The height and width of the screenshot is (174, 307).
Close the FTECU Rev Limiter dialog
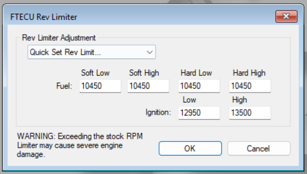pyautogui.click(x=287, y=16)
